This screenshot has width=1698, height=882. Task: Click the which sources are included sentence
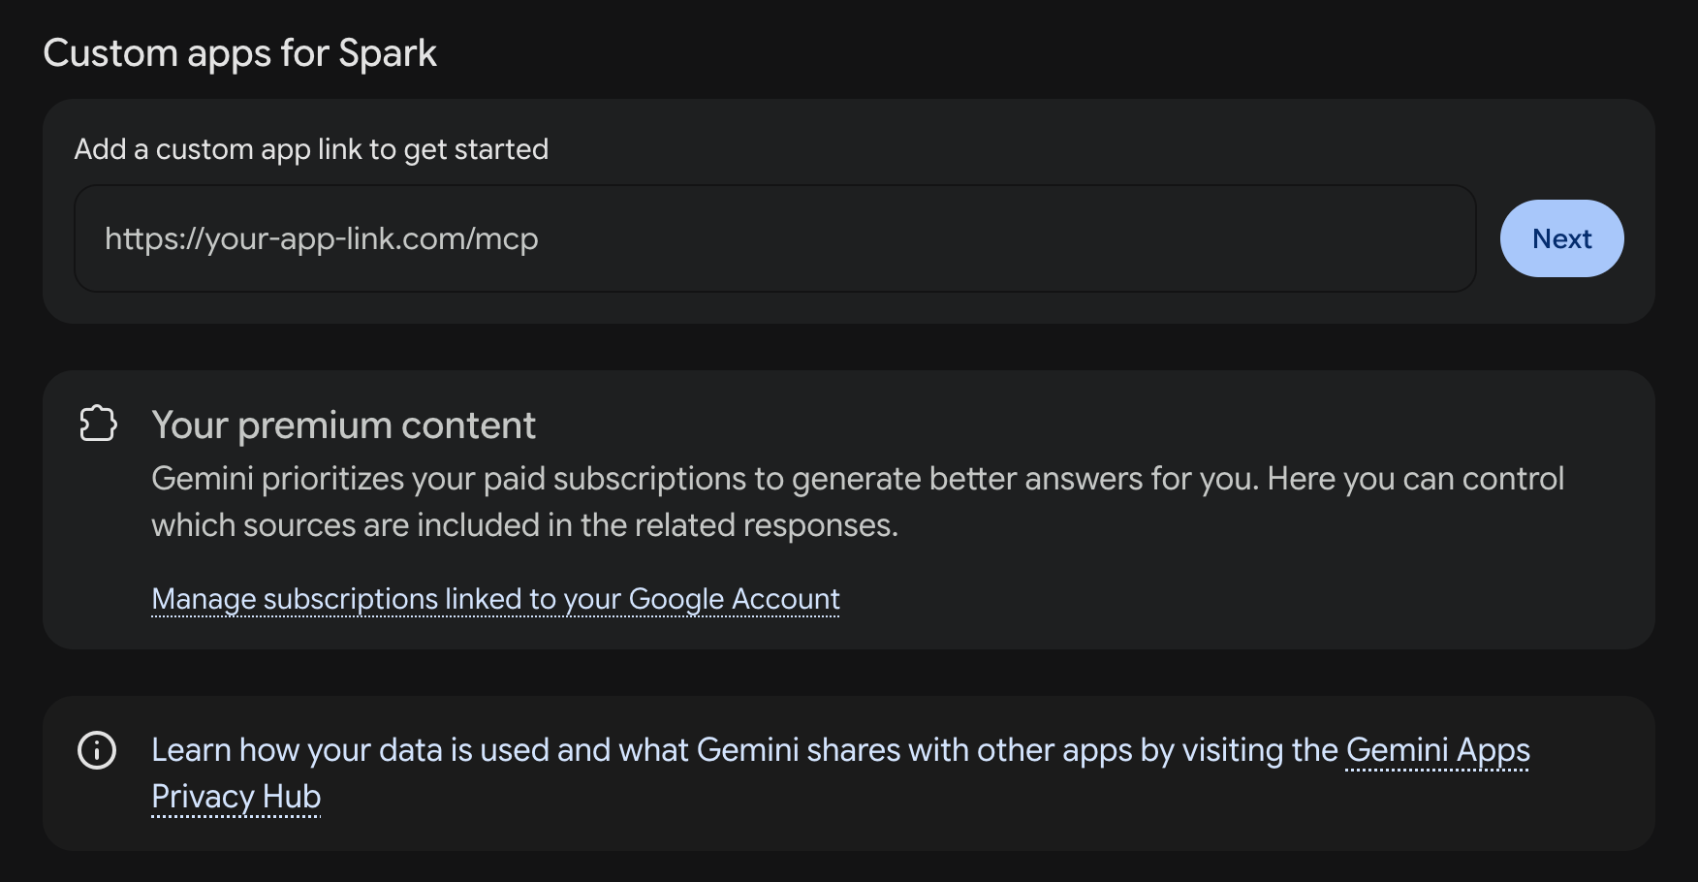coord(524,525)
